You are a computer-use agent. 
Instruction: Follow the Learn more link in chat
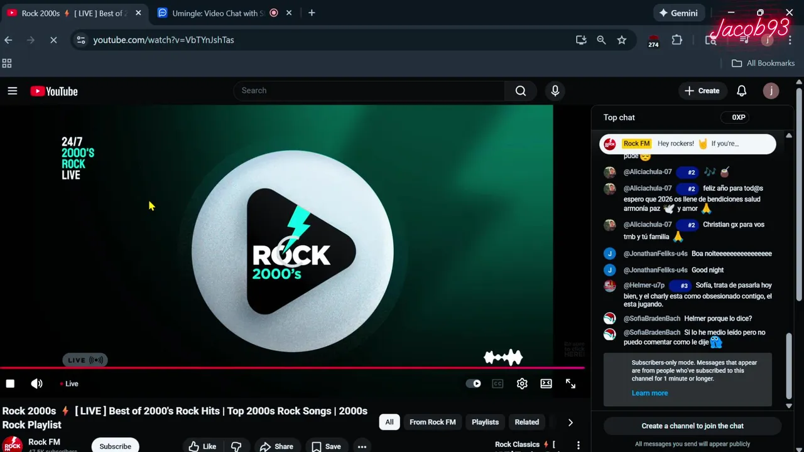(x=649, y=393)
